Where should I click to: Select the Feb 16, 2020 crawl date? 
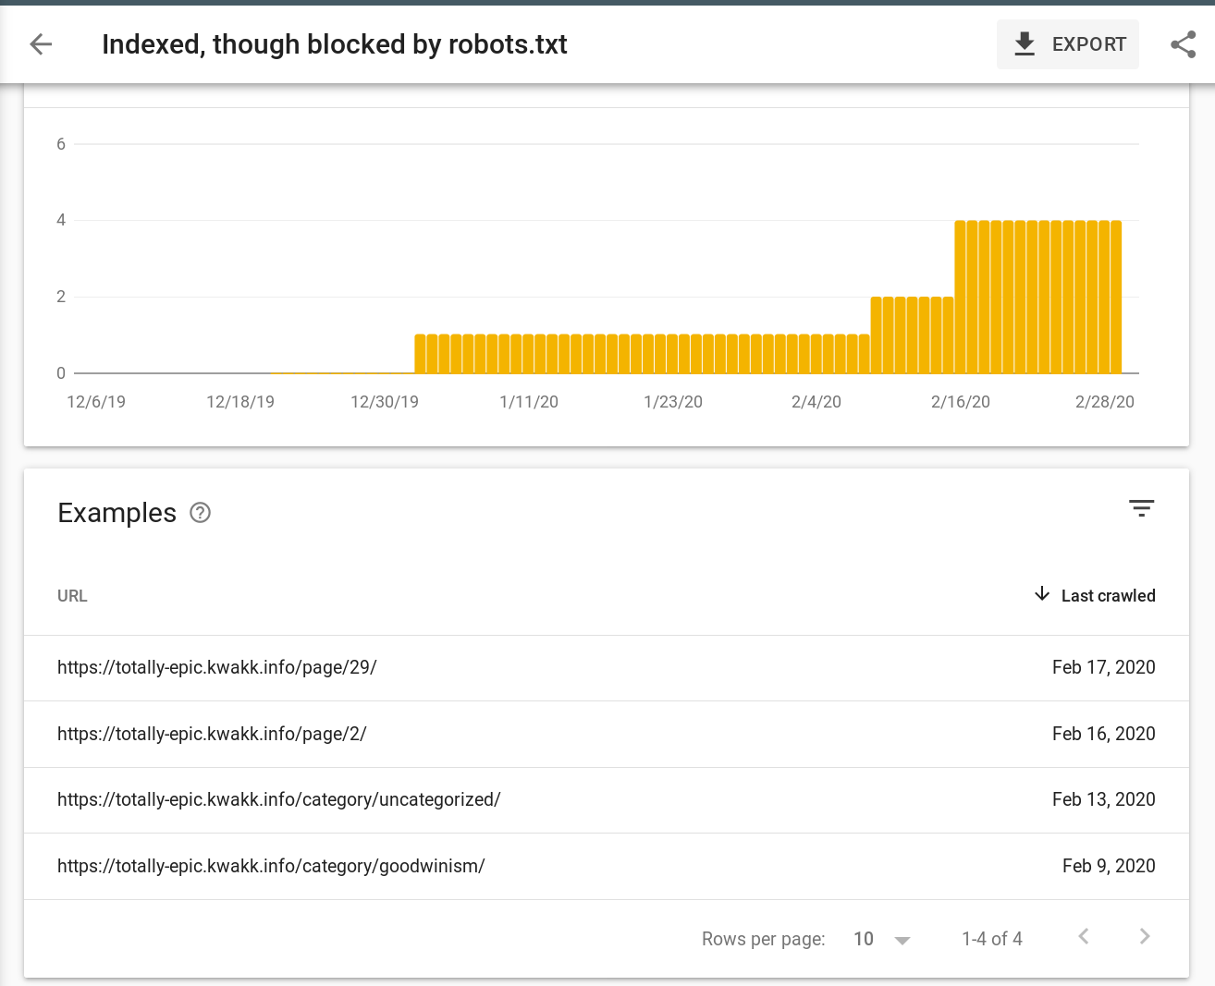coord(1104,734)
